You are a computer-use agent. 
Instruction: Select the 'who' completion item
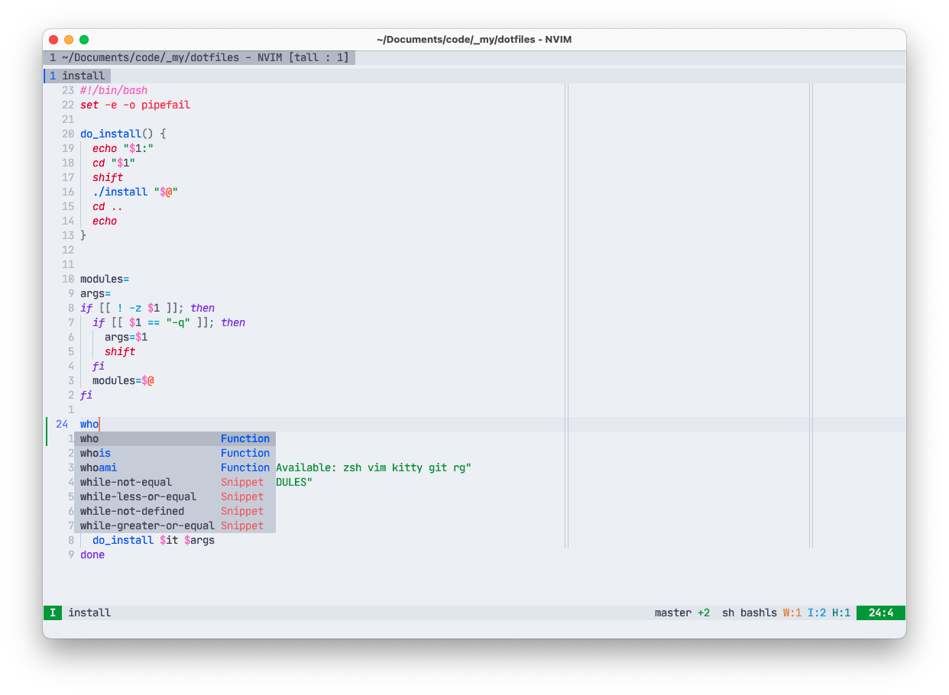click(175, 438)
